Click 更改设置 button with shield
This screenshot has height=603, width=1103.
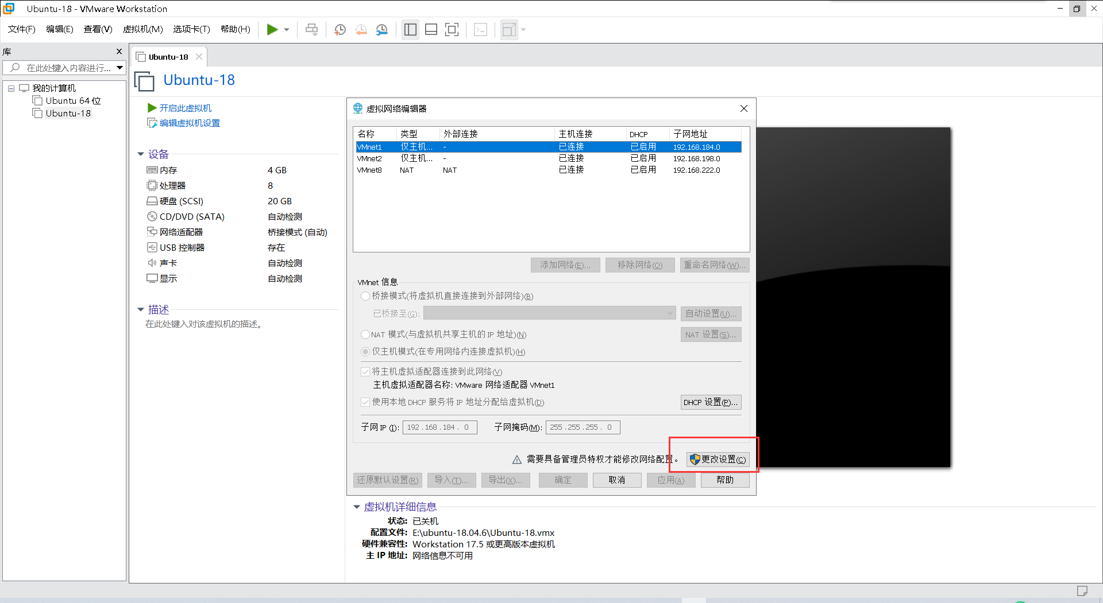click(718, 460)
